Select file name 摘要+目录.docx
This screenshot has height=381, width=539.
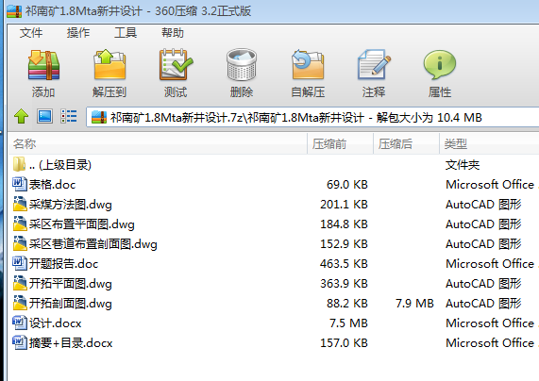(71, 343)
